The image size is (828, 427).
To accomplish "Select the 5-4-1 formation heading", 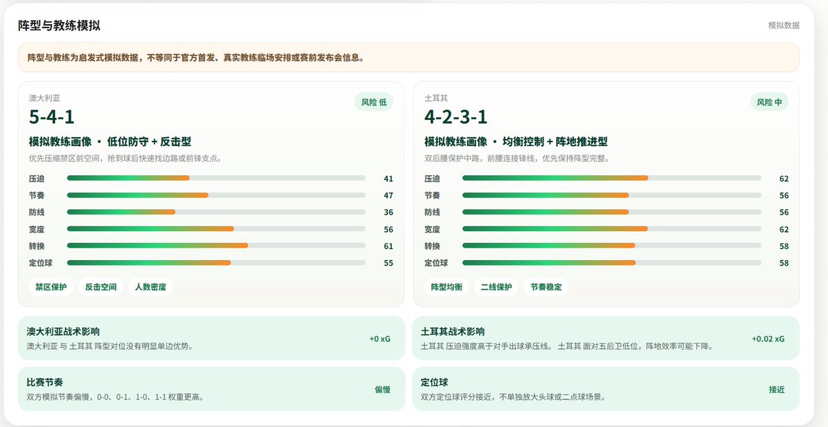I will [52, 117].
